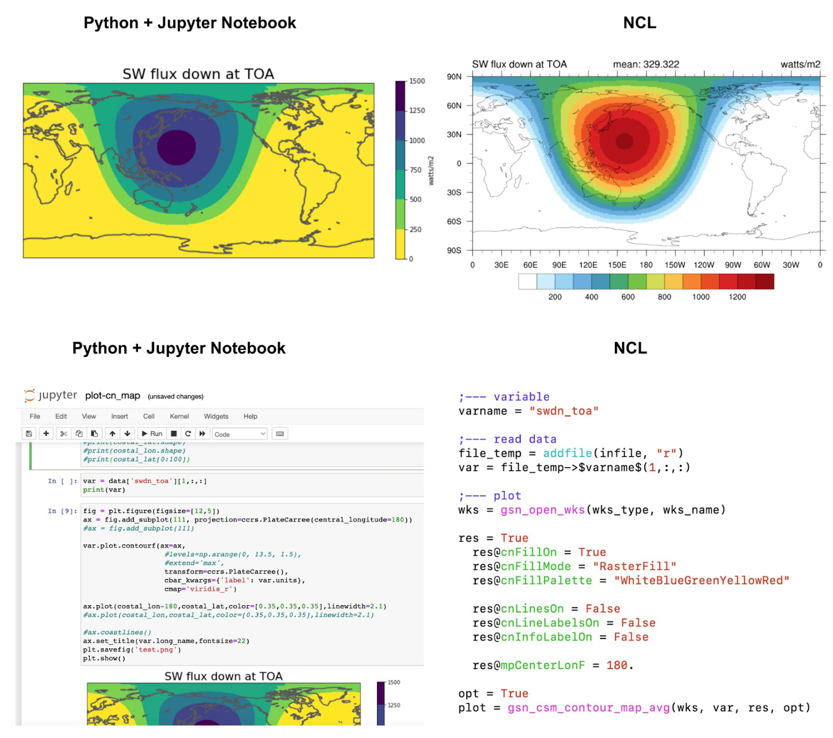Click the save and checkpoint icon

[29, 433]
